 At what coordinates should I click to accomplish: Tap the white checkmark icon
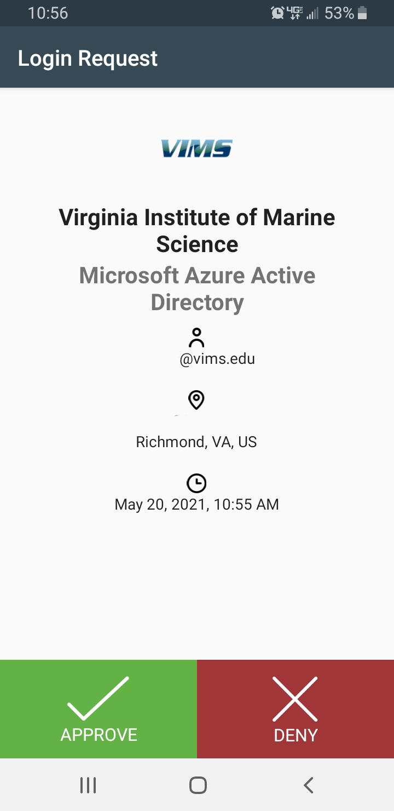tap(99, 698)
